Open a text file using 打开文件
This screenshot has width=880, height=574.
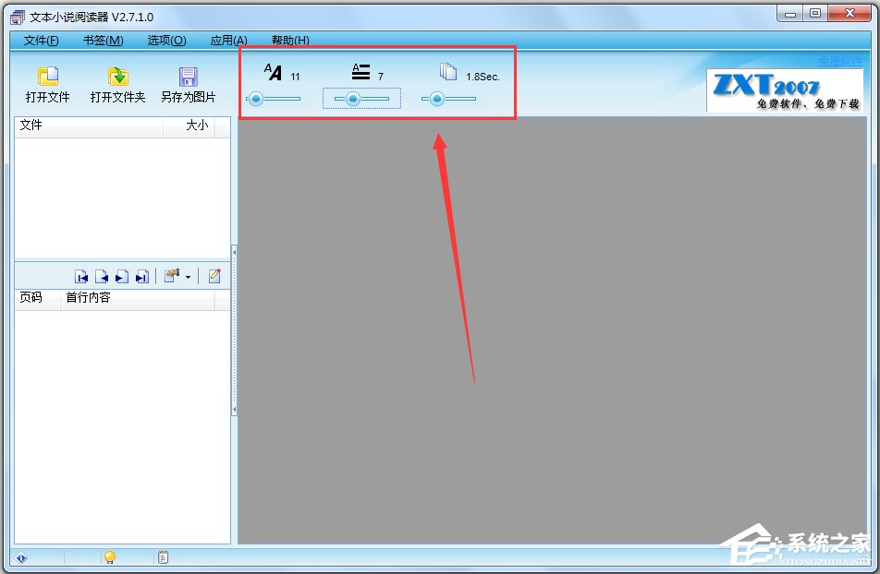click(47, 83)
